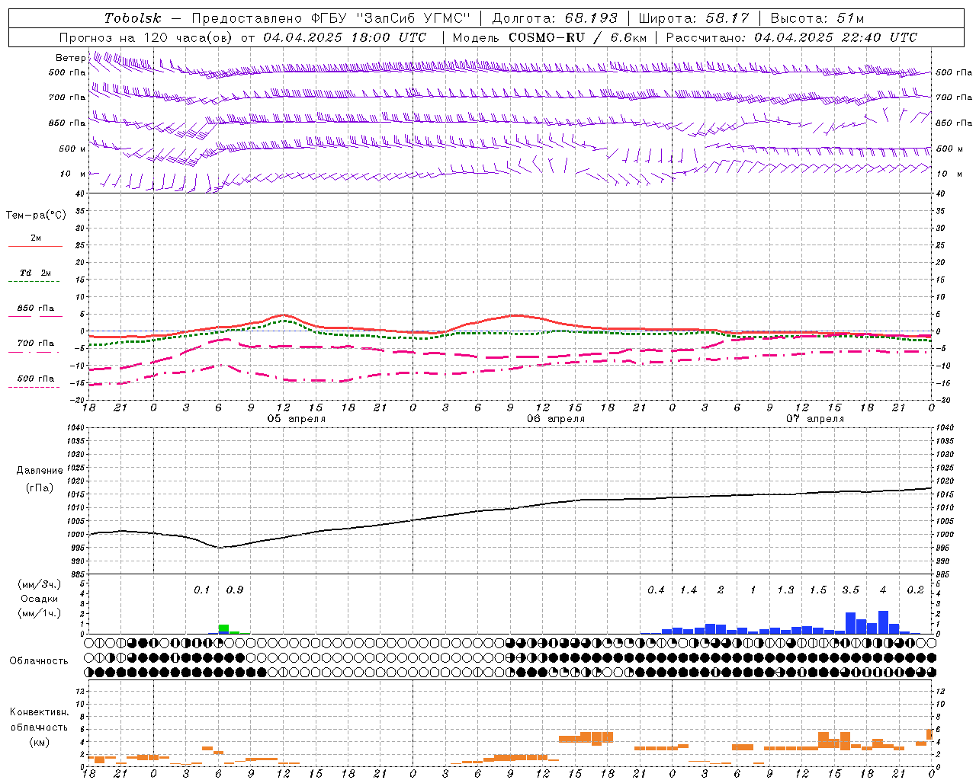Image resolution: width=976 pixels, height=780 pixels.
Task: Click the 1.4 precipitation total value
Action: [x=689, y=590]
